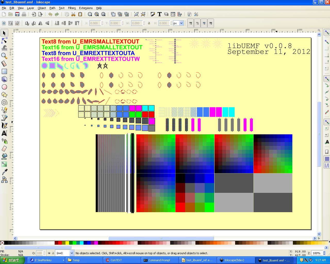Expand the (root) layer dropdown
The image size is (330, 264).
click(72, 253)
